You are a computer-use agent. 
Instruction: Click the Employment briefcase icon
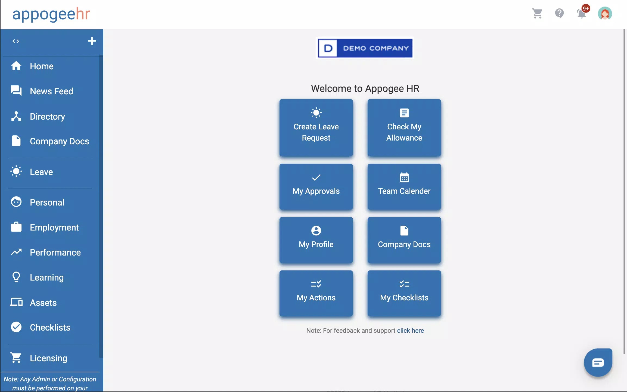(16, 227)
